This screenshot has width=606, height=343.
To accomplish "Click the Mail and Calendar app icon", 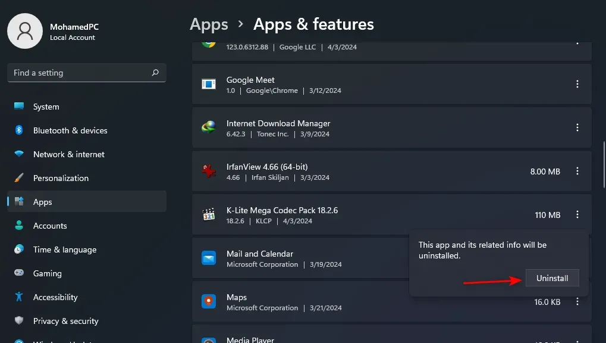I will (209, 258).
